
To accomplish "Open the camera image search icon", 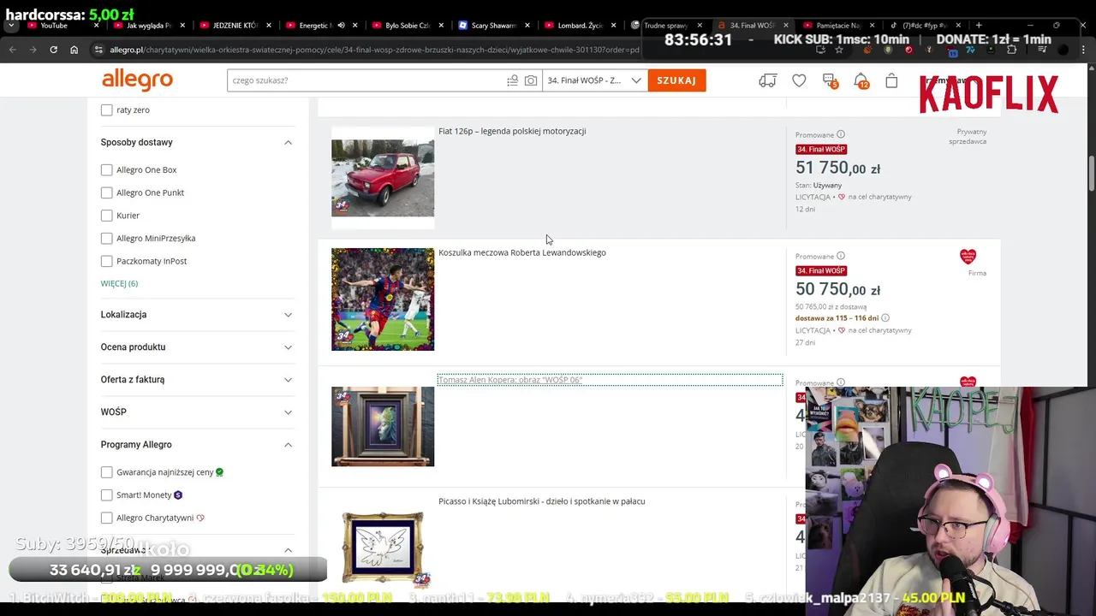I will pyautogui.click(x=531, y=80).
